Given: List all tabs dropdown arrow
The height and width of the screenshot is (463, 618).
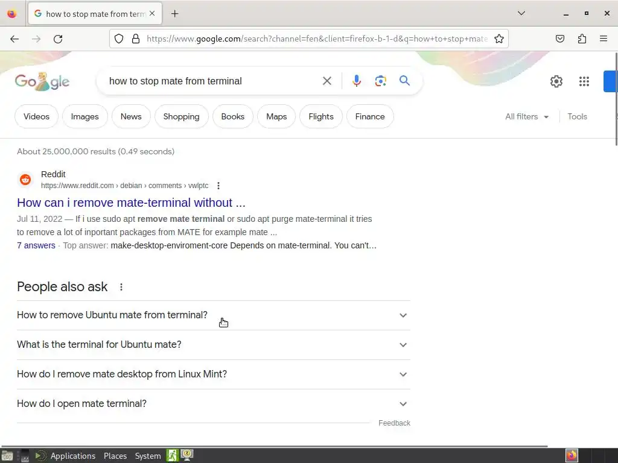Looking at the screenshot, I should [x=521, y=13].
